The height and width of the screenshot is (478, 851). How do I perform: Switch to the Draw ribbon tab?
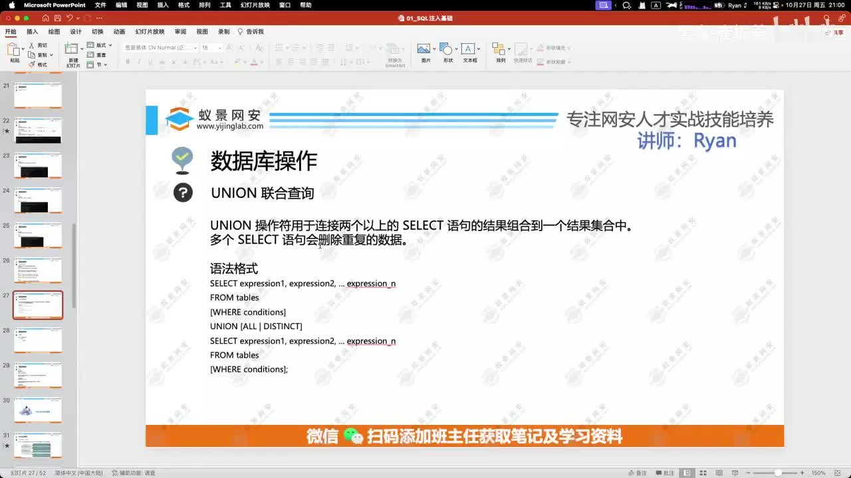pos(54,31)
